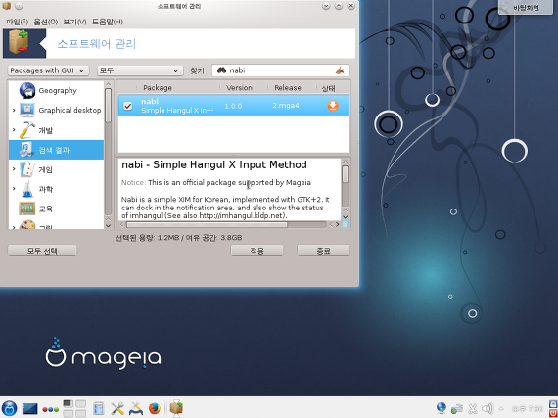Click the orange download status icon for nabi
This screenshot has width=558, height=418.
pyautogui.click(x=333, y=106)
